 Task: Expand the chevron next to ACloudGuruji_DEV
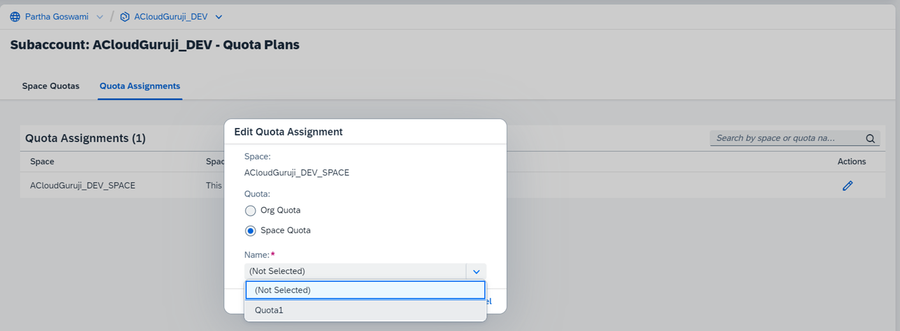(x=219, y=17)
